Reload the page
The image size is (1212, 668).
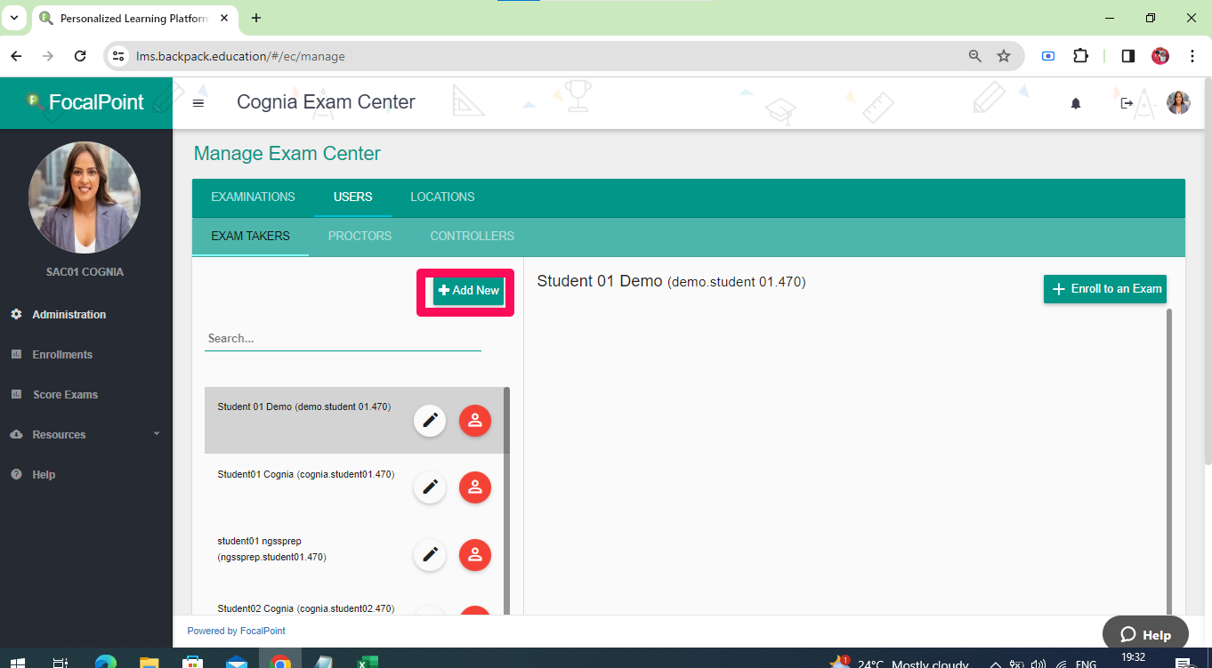(x=80, y=56)
